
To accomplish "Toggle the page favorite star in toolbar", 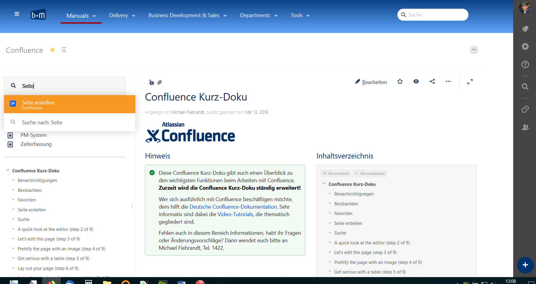I will 400,81.
